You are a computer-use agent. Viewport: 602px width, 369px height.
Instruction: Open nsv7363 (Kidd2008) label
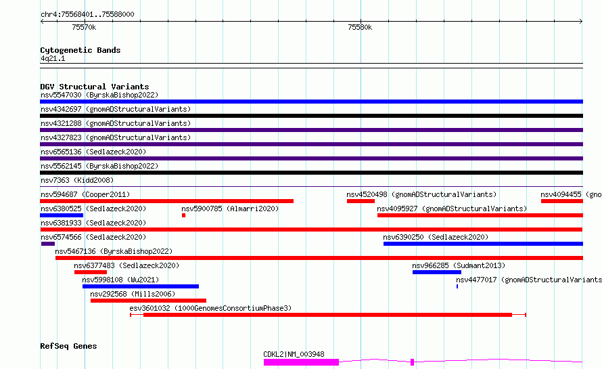tap(77, 180)
